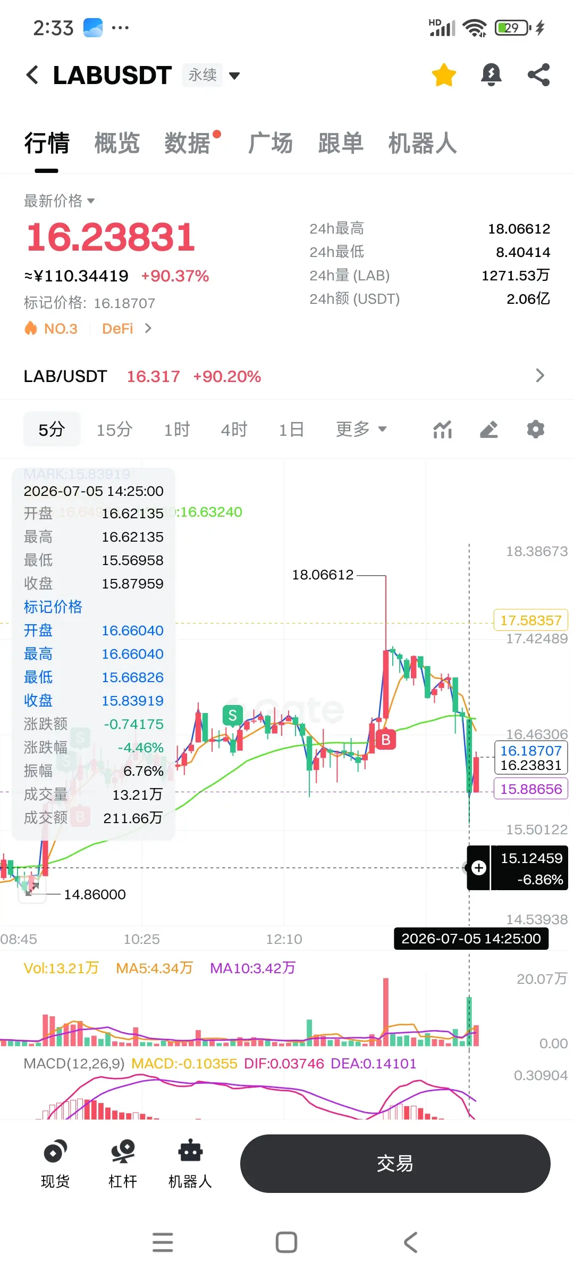The width and height of the screenshot is (574, 1277).
Task: Tap the large 16.23831 latest price
Action: point(111,237)
